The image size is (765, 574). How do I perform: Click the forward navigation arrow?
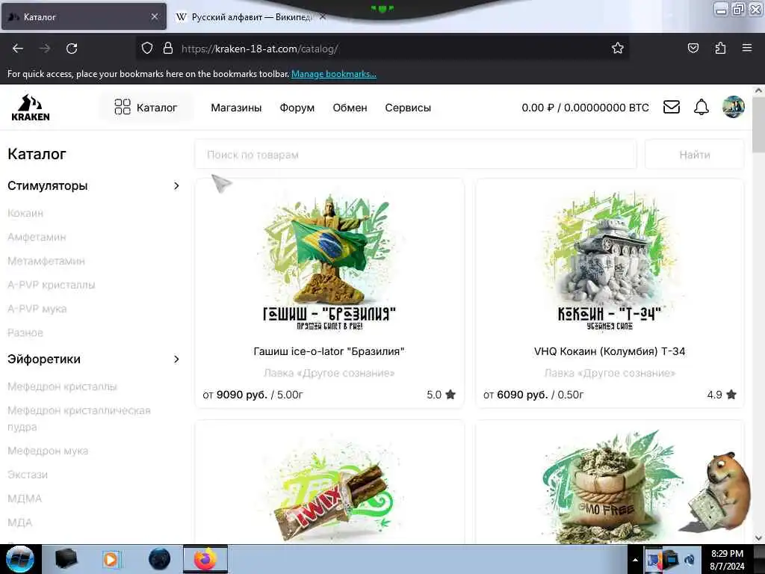click(x=45, y=49)
